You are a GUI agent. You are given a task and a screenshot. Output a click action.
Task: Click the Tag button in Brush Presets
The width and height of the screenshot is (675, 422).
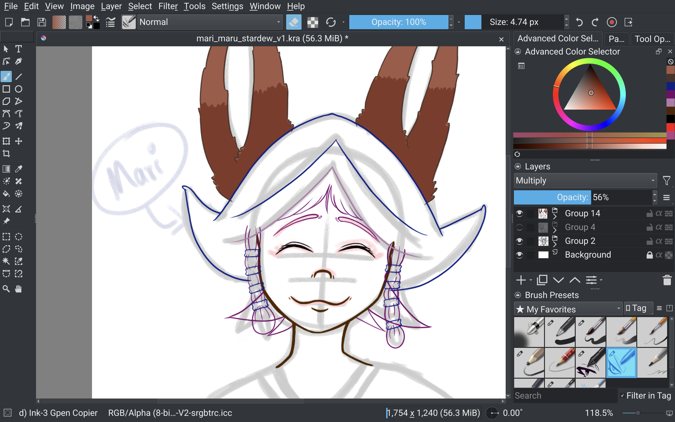point(638,308)
